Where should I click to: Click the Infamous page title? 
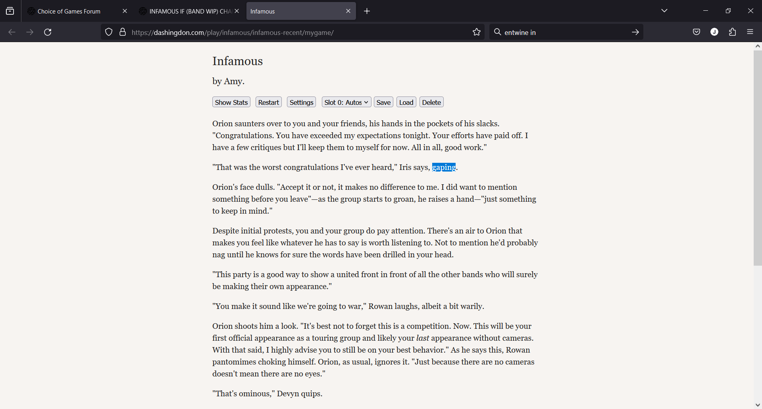coord(237,61)
